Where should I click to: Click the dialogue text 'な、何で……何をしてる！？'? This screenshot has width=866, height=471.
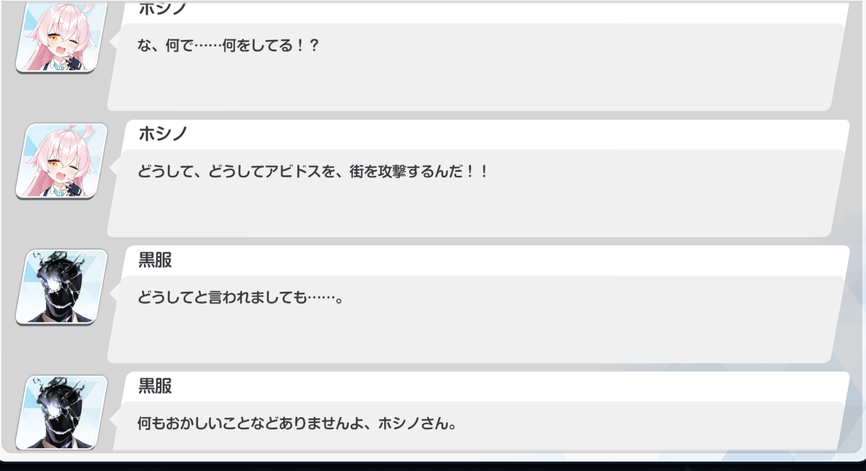pos(228,46)
